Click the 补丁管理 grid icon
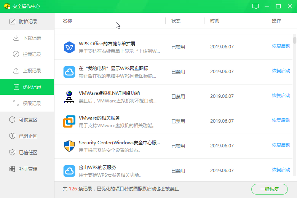Screen dimensions: 297x198 pos(12,169)
